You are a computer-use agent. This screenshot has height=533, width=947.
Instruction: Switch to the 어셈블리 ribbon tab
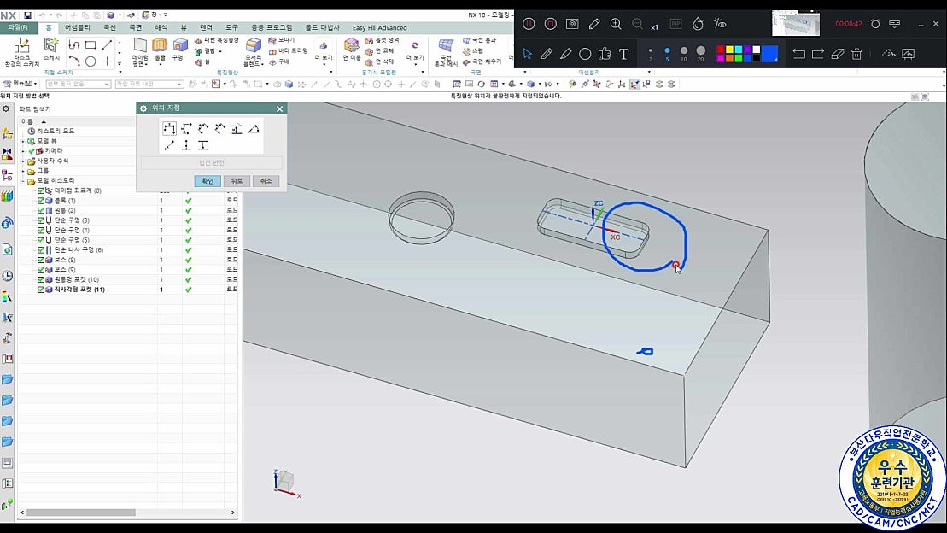(78, 28)
